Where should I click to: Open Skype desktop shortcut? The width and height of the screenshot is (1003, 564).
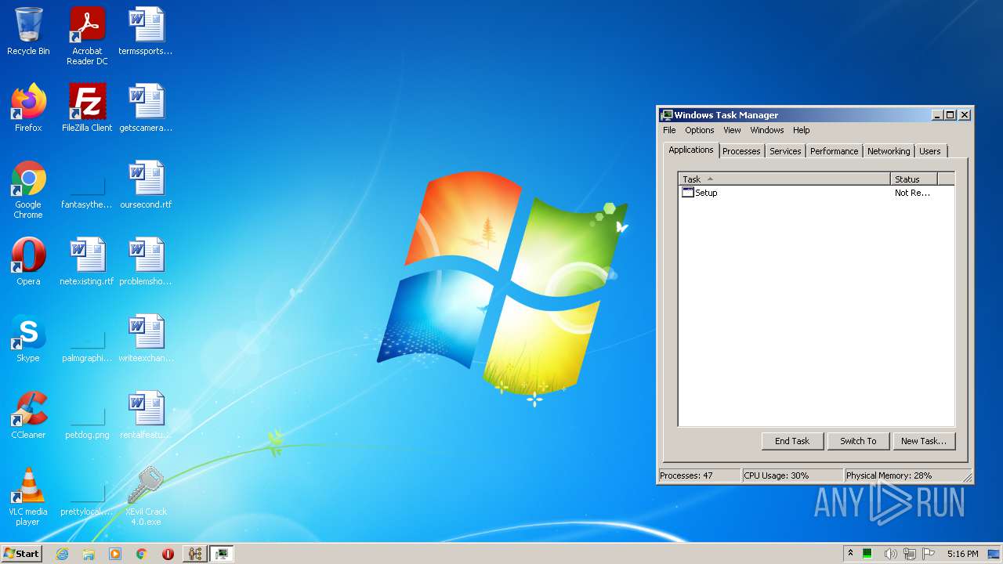[x=28, y=338]
